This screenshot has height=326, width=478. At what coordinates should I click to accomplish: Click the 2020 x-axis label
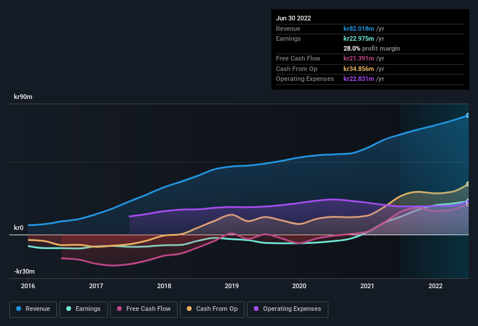coord(299,286)
